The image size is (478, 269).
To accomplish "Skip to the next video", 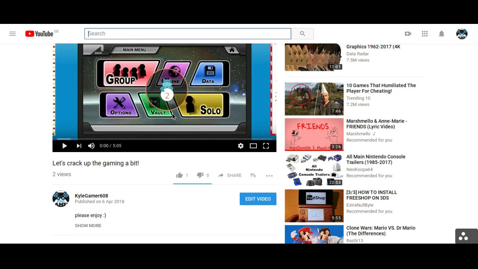I will tap(79, 146).
